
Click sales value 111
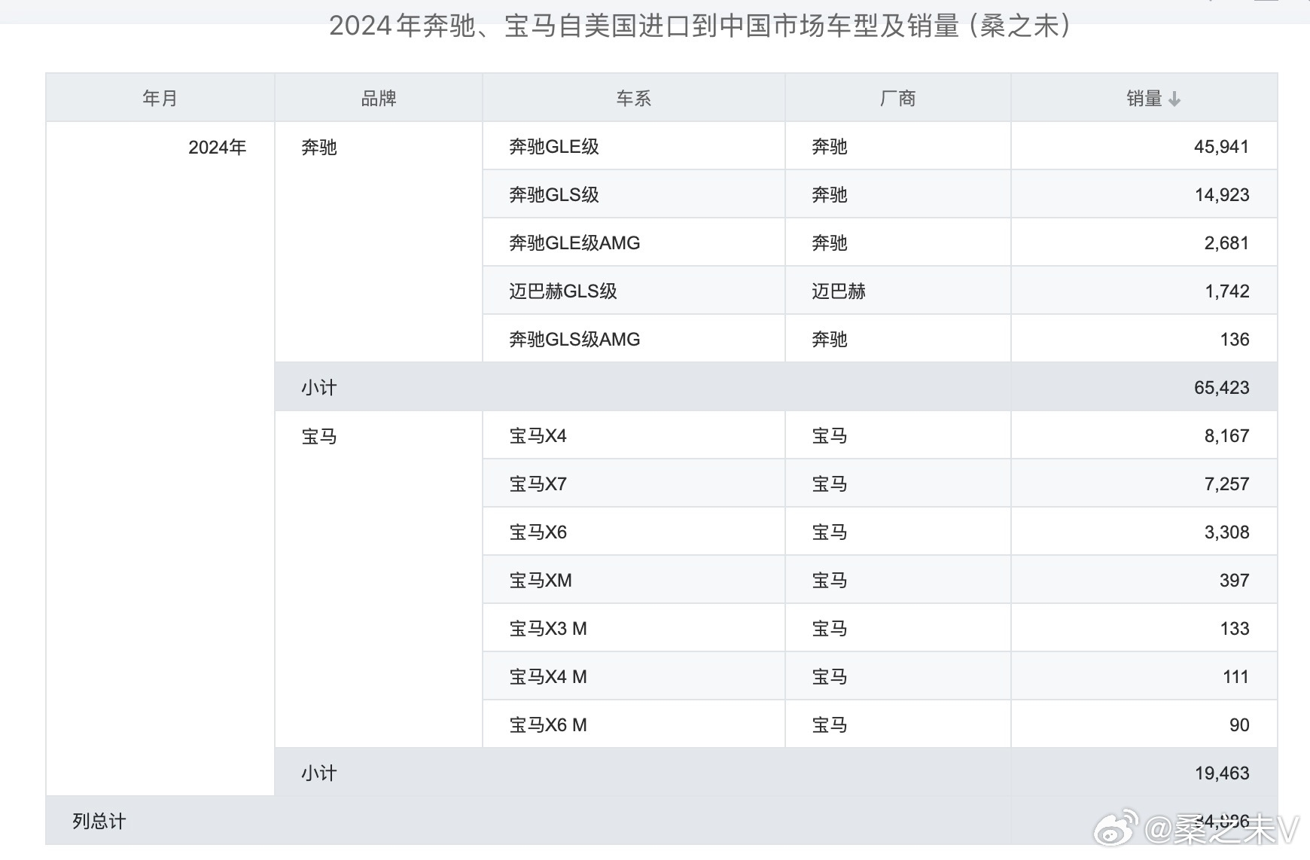(x=1235, y=677)
